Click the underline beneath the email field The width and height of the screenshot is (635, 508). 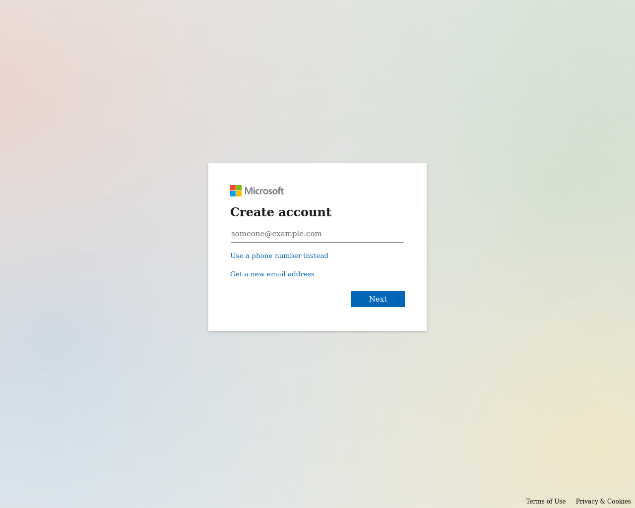(x=317, y=242)
